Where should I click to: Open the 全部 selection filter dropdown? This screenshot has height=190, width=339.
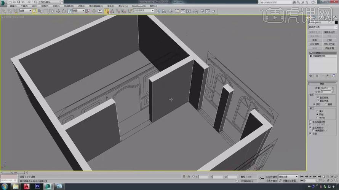coord(24,11)
